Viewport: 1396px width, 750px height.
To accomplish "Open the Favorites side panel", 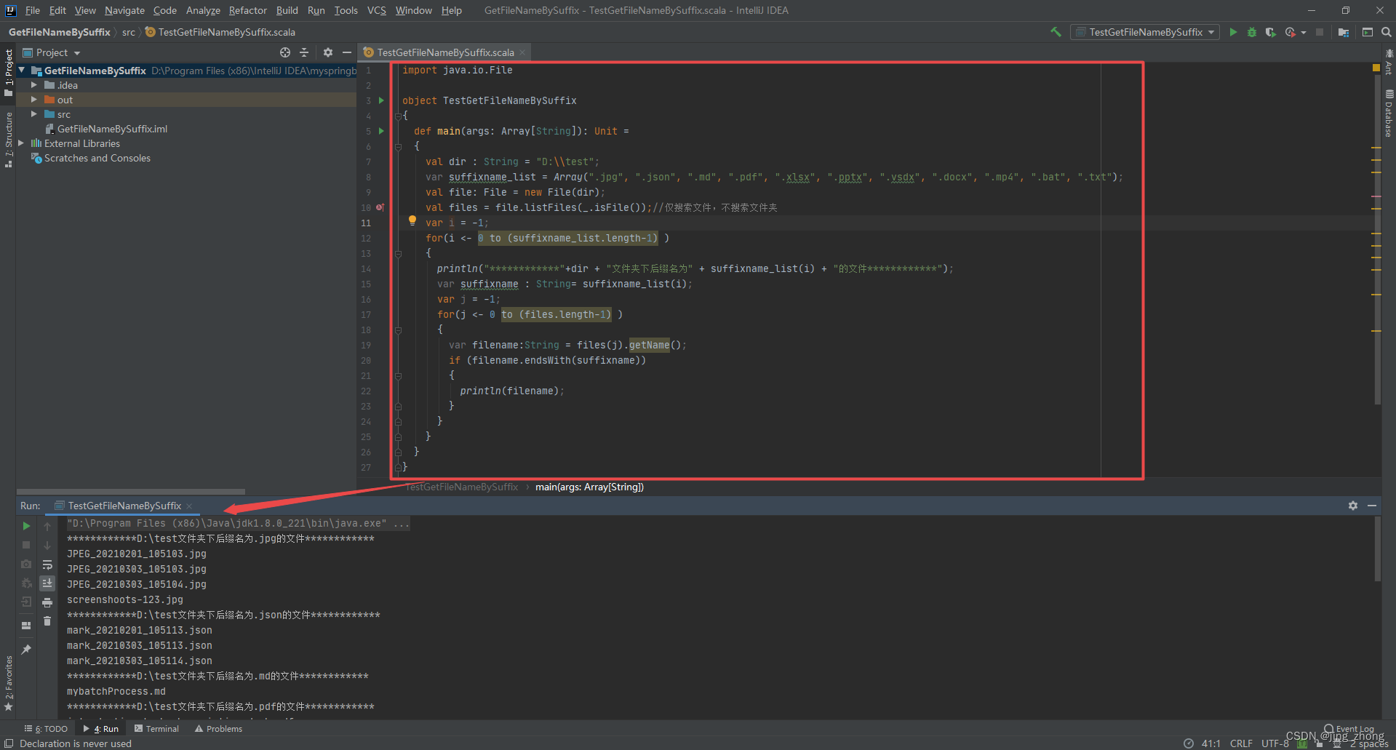I will [9, 683].
